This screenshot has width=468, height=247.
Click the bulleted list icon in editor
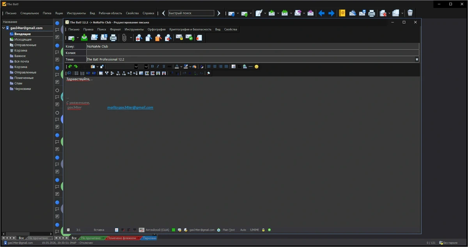(x=77, y=73)
